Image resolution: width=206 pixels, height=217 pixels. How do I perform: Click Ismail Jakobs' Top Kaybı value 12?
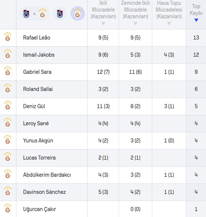tap(196, 55)
